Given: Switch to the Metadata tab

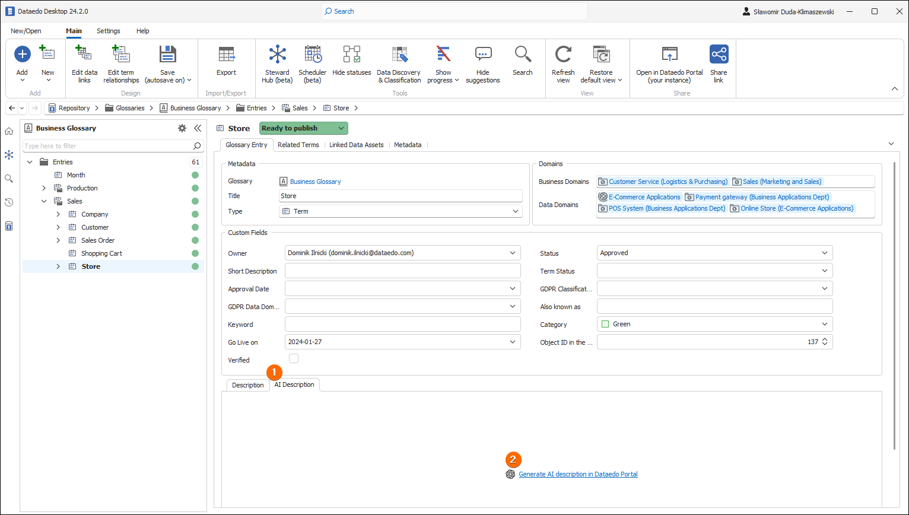Looking at the screenshot, I should (x=408, y=145).
